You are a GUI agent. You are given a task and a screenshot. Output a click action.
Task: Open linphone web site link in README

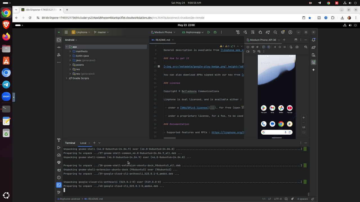coord(232,50)
